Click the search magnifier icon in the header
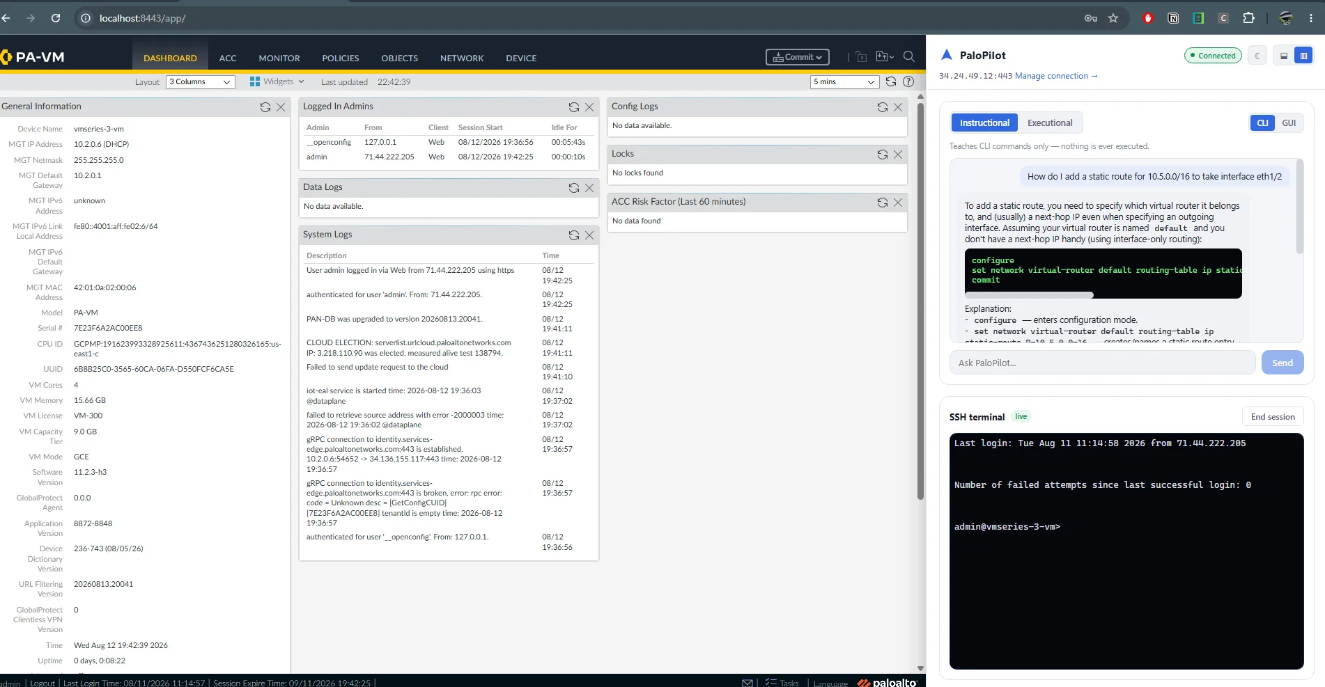 (909, 57)
